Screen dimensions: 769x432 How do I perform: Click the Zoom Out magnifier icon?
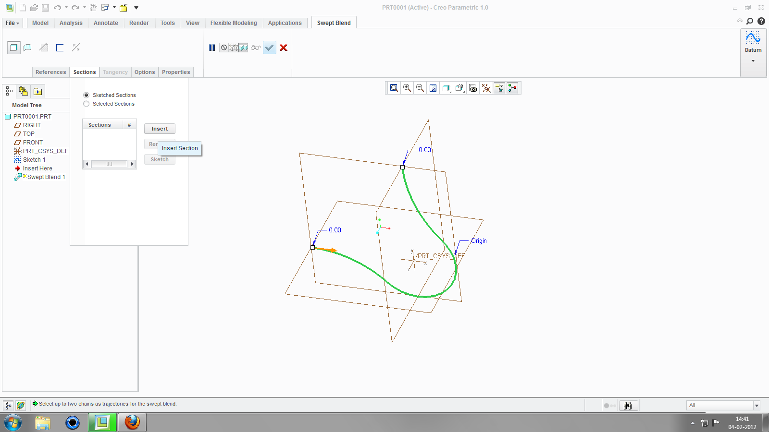pyautogui.click(x=420, y=88)
